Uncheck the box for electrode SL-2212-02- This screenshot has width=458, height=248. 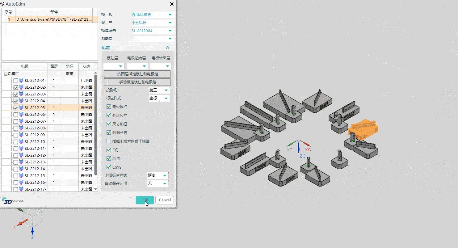click(16, 87)
